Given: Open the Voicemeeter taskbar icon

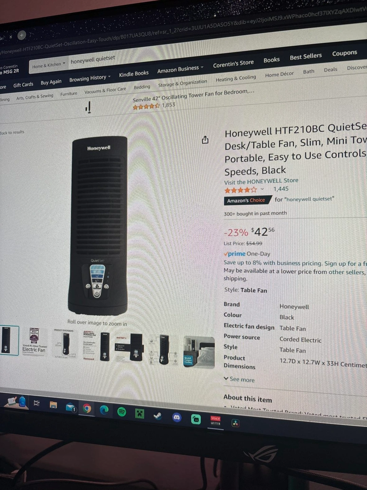Looking at the screenshot, I should (216, 421).
